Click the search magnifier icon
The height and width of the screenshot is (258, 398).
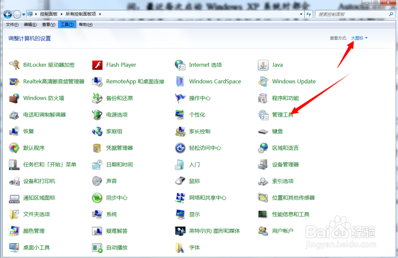click(391, 14)
